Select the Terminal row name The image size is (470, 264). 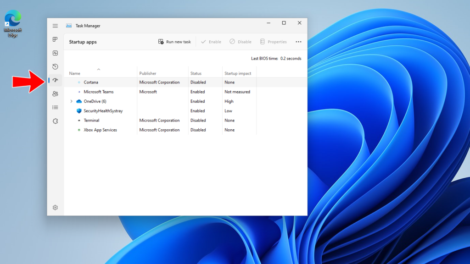(91, 121)
